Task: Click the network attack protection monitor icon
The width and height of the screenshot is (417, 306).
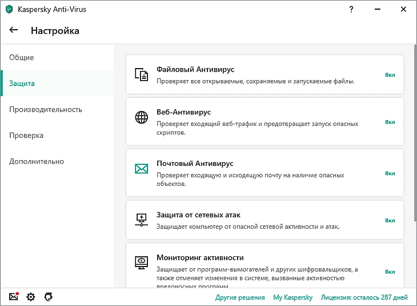Action: point(141,220)
